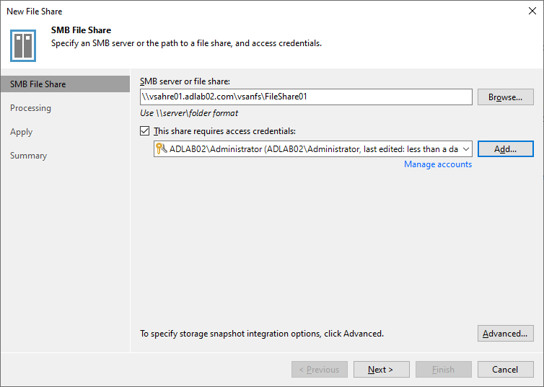Open Advanced... storage snapshot options

point(506,333)
